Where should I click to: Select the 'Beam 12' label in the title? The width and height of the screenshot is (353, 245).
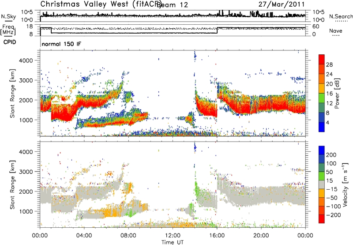pyautogui.click(x=172, y=5)
